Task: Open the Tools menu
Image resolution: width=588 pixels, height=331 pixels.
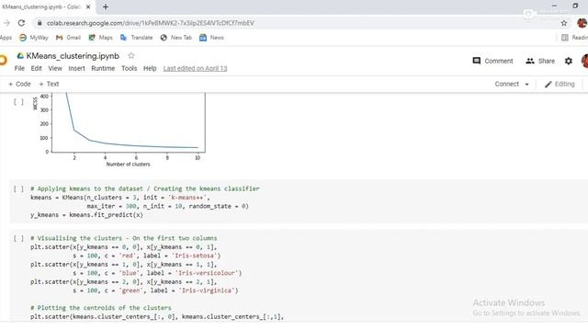Action: tap(129, 68)
